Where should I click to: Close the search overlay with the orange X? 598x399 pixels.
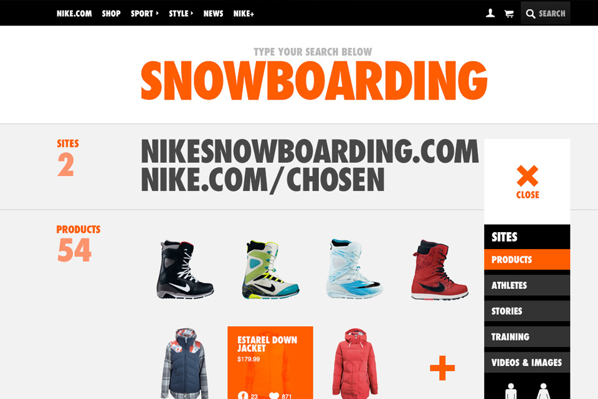coord(528,176)
